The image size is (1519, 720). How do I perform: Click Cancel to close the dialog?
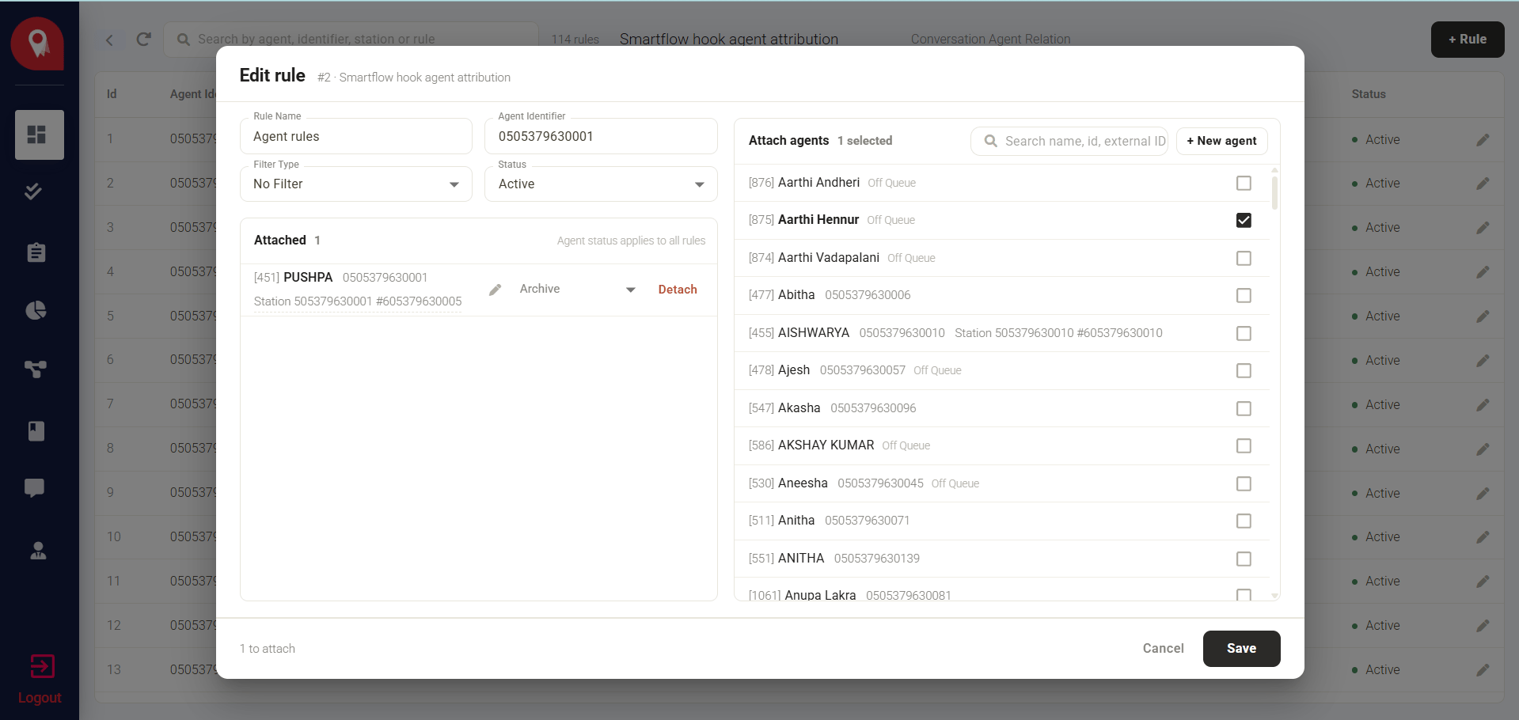1163,649
